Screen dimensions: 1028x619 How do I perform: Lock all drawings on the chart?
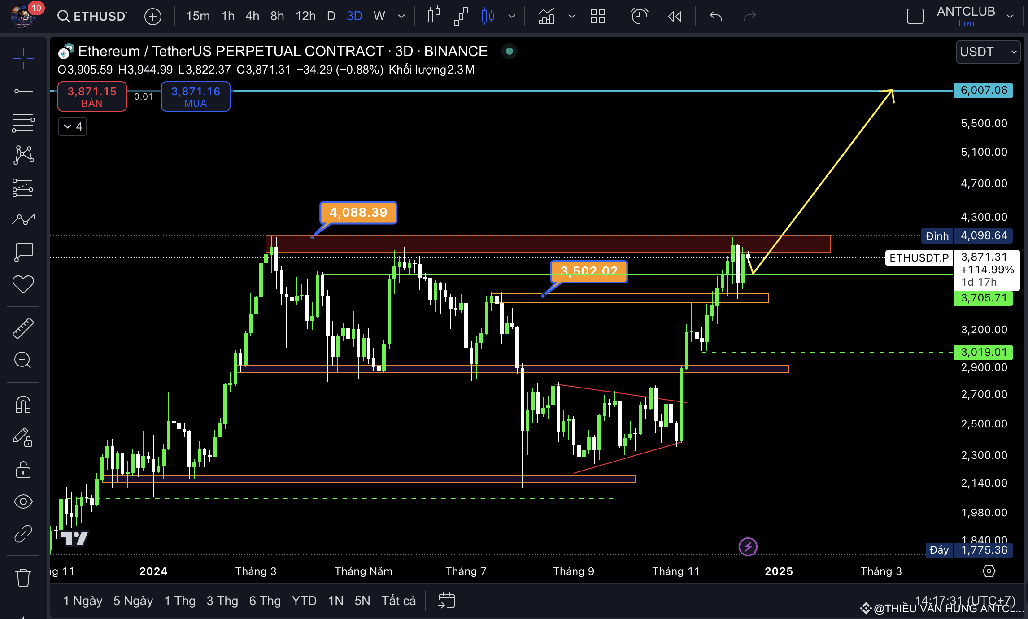(23, 471)
